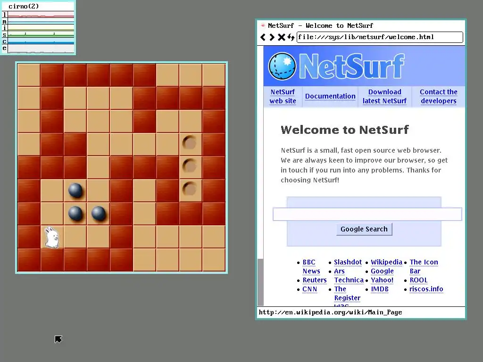Click the NetSurf forward arrow icon

[272, 37]
